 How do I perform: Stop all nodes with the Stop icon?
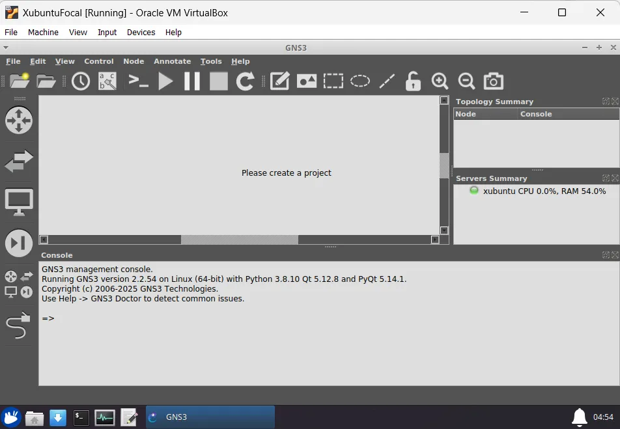218,81
